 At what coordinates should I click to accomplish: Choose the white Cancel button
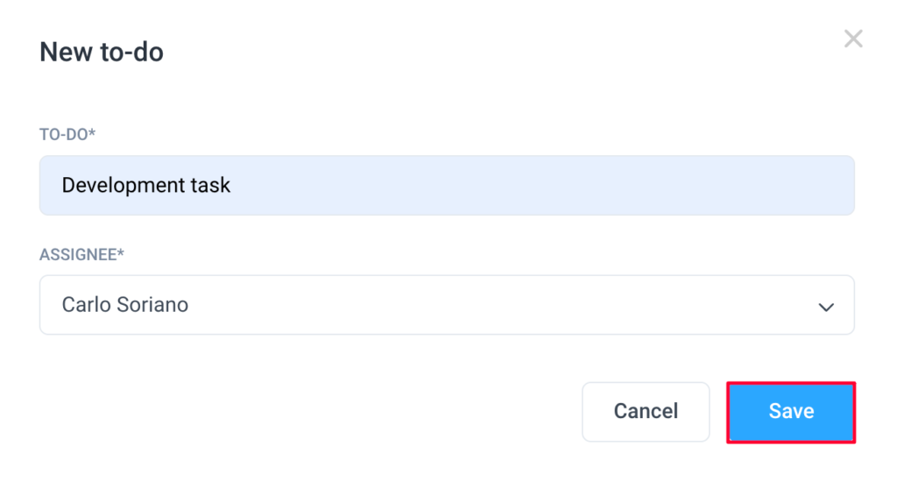coord(646,412)
